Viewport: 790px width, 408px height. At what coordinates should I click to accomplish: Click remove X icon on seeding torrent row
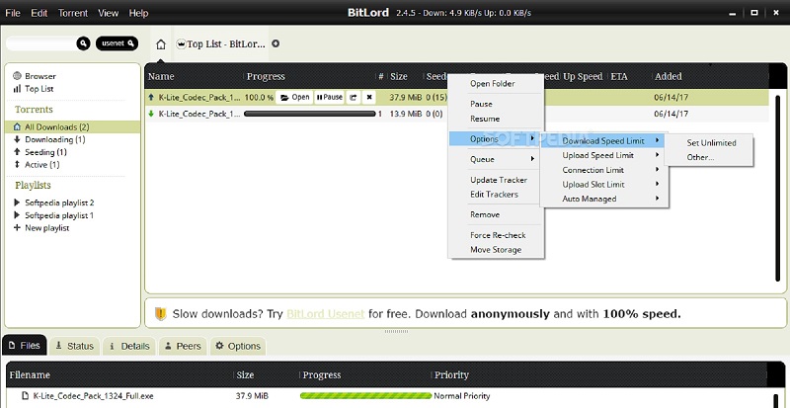click(x=368, y=98)
